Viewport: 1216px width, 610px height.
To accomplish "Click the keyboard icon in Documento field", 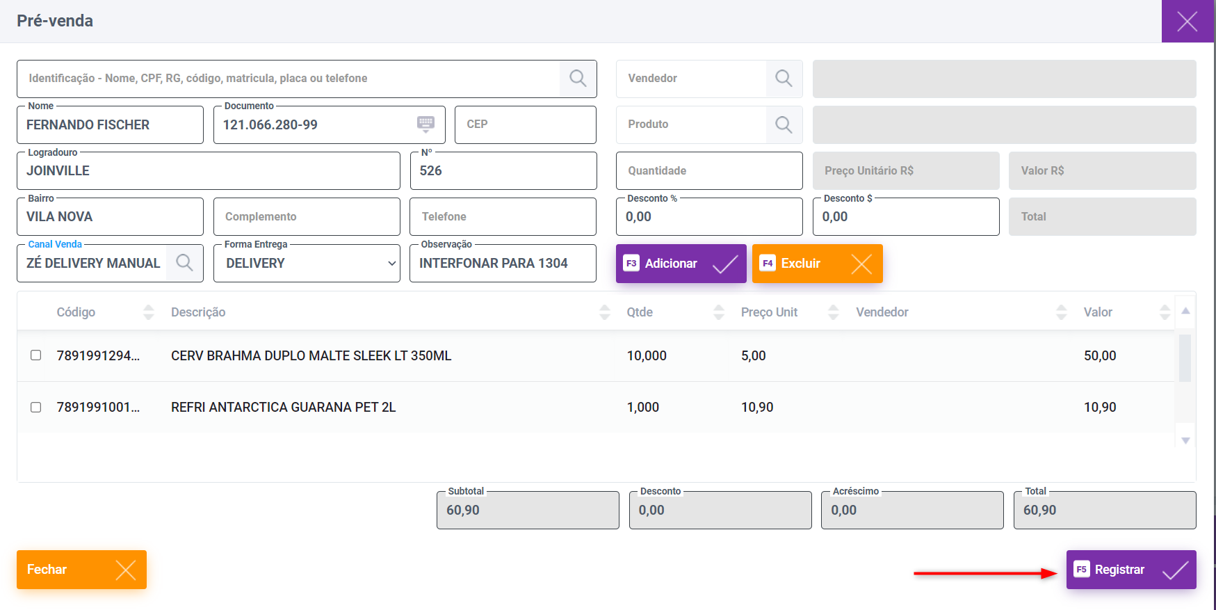I will pos(425,125).
